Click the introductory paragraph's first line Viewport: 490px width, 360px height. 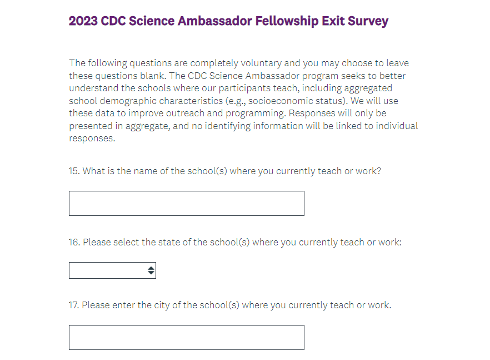238,63
